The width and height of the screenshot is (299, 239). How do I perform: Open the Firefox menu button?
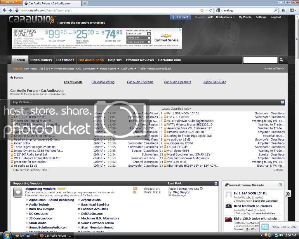point(11,2)
